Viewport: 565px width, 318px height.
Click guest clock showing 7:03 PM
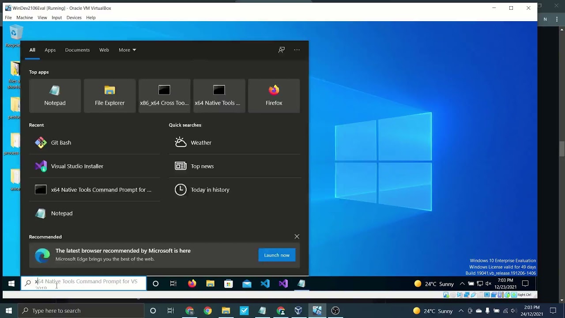(505, 284)
